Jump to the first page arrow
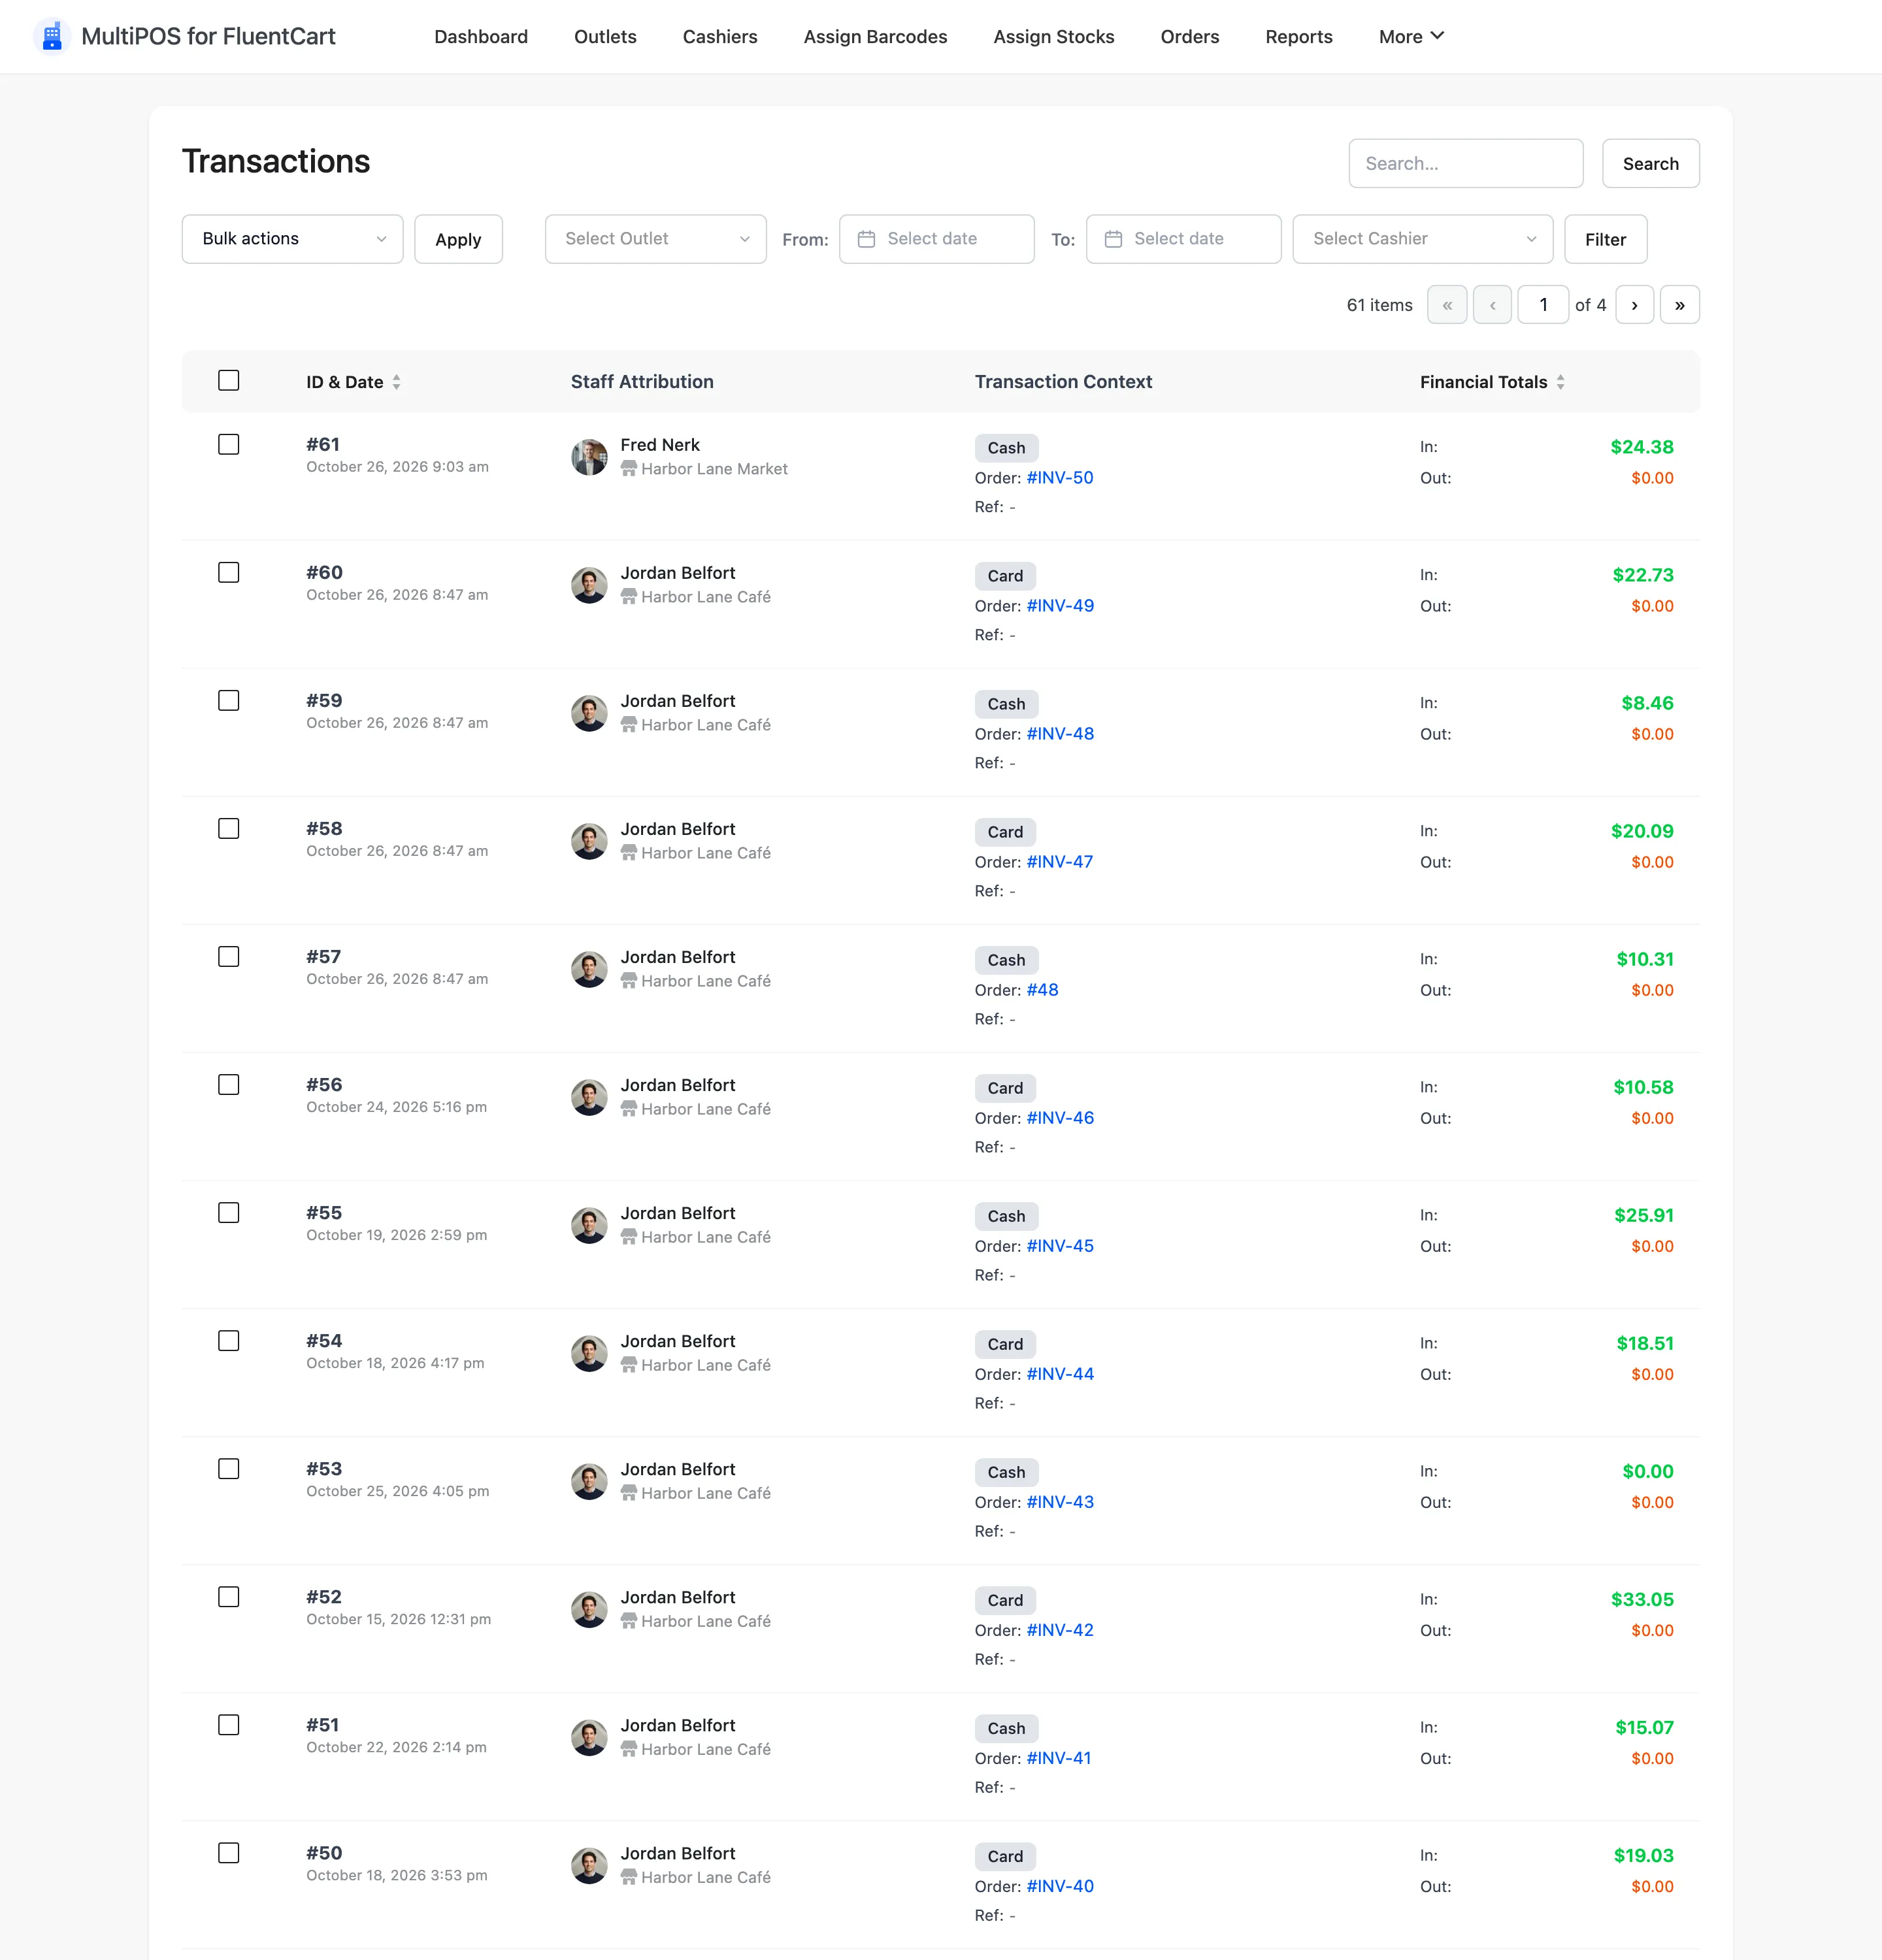The image size is (1882, 1960). [1447, 304]
